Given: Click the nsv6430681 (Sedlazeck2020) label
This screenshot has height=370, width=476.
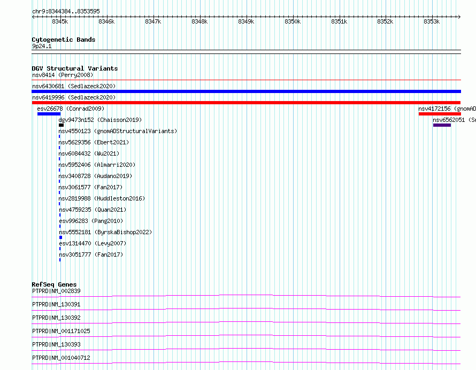Looking at the screenshot, I should click(x=74, y=86).
